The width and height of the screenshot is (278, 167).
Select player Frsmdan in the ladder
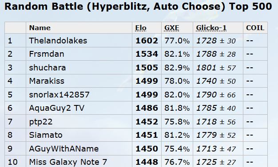pos(47,54)
